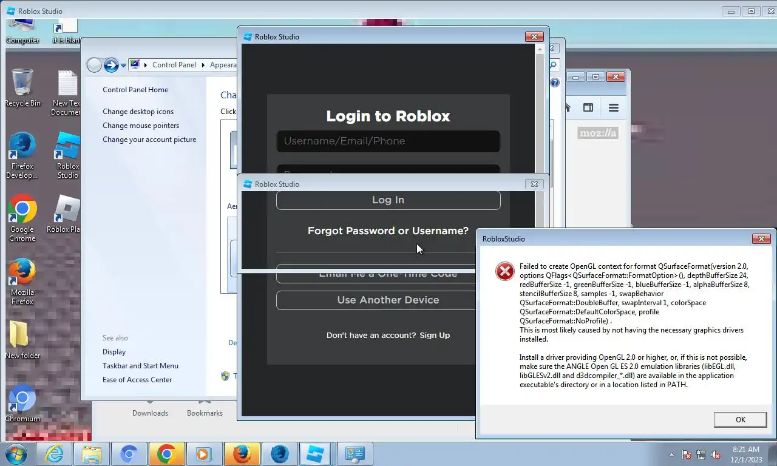Switch to Mozilla Firefox in the taskbar
Viewport: 777px width, 466px height.
tap(242, 454)
